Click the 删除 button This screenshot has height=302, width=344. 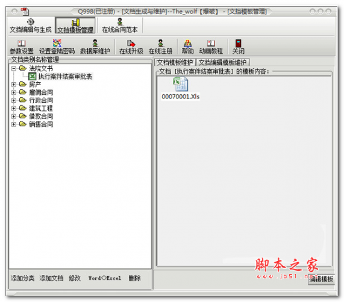click(134, 278)
